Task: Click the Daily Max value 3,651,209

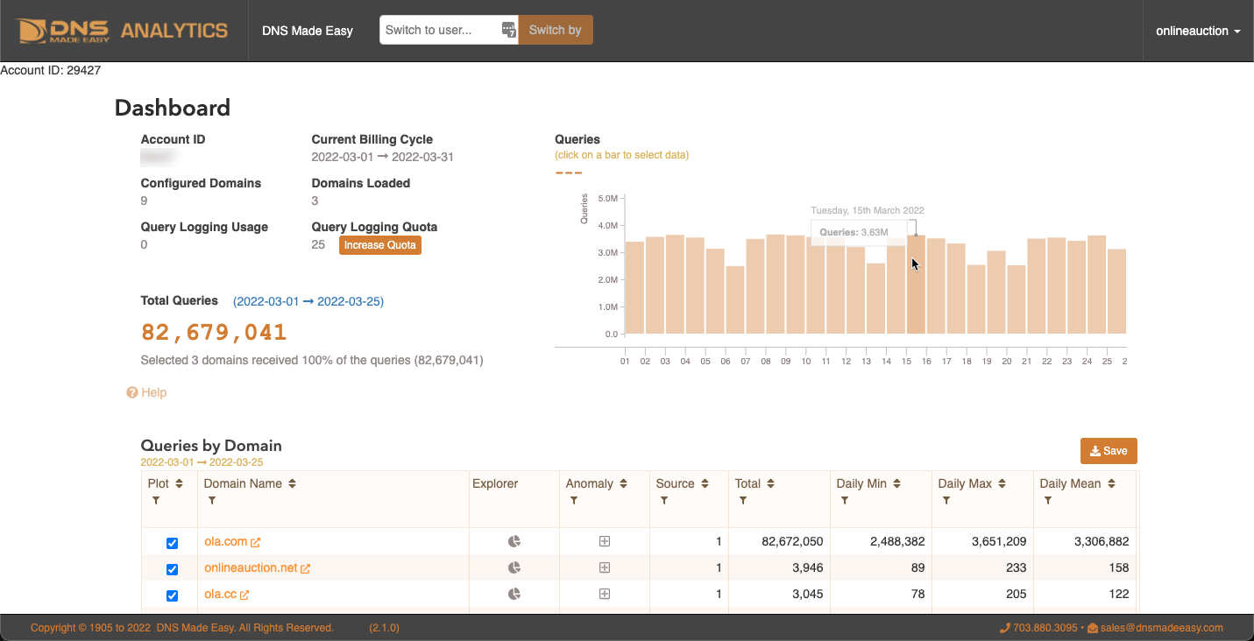Action: point(999,541)
